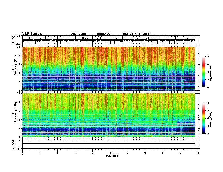This screenshot has height=172, width=223.
Task: Click the "-3" label on ch.1 color scale
Action: (208, 56)
